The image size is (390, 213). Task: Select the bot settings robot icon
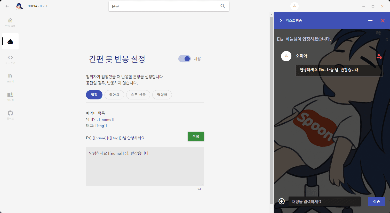click(x=10, y=41)
